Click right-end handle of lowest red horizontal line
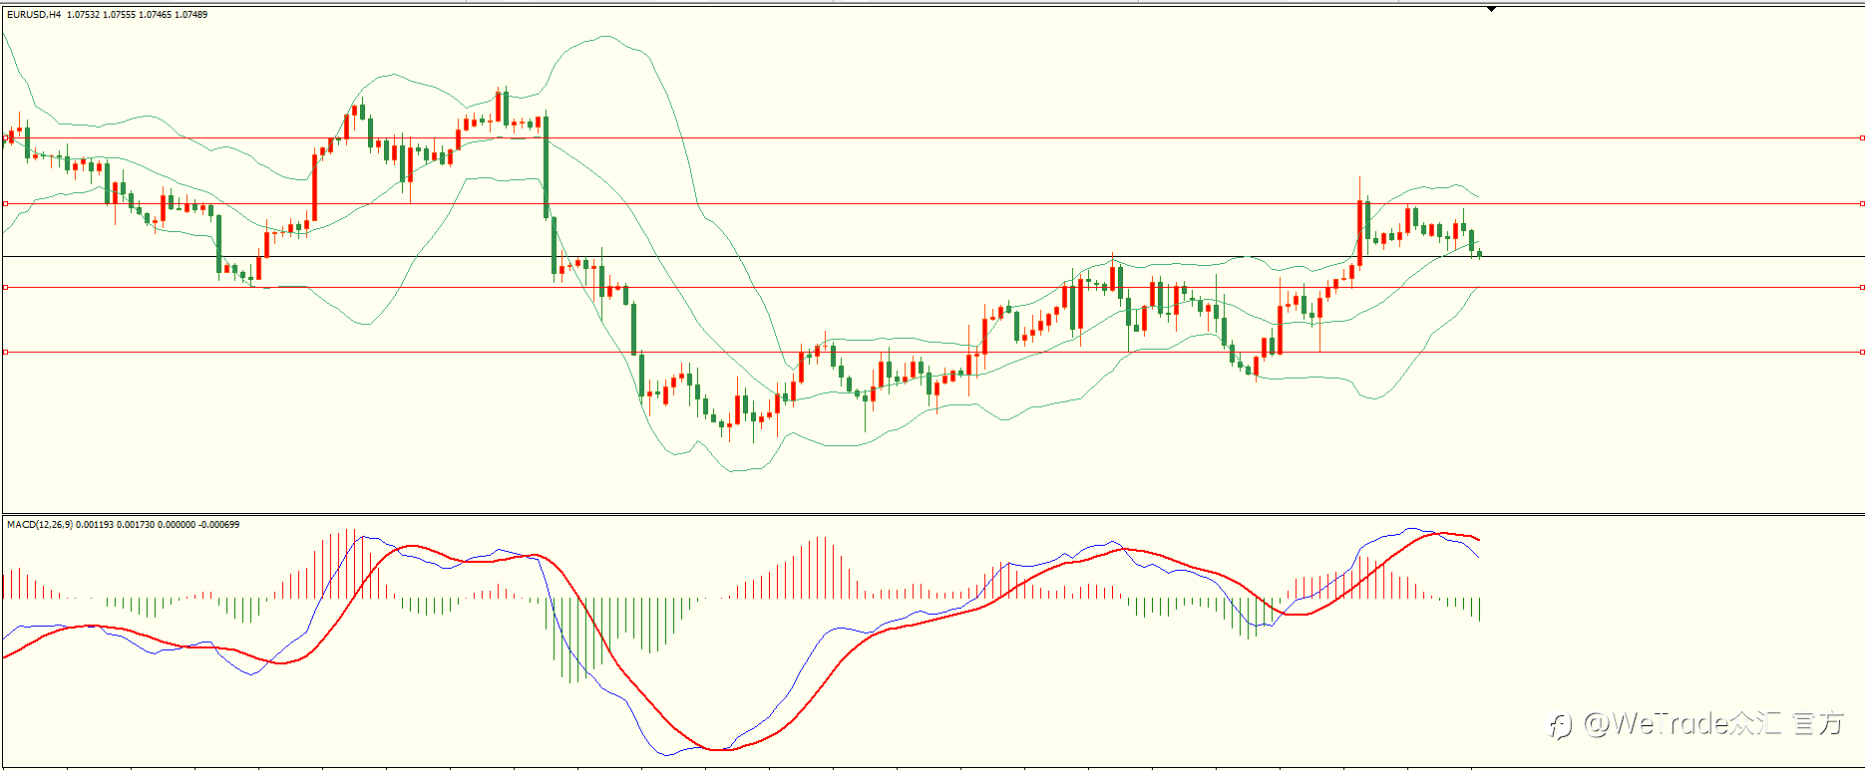 [1862, 352]
